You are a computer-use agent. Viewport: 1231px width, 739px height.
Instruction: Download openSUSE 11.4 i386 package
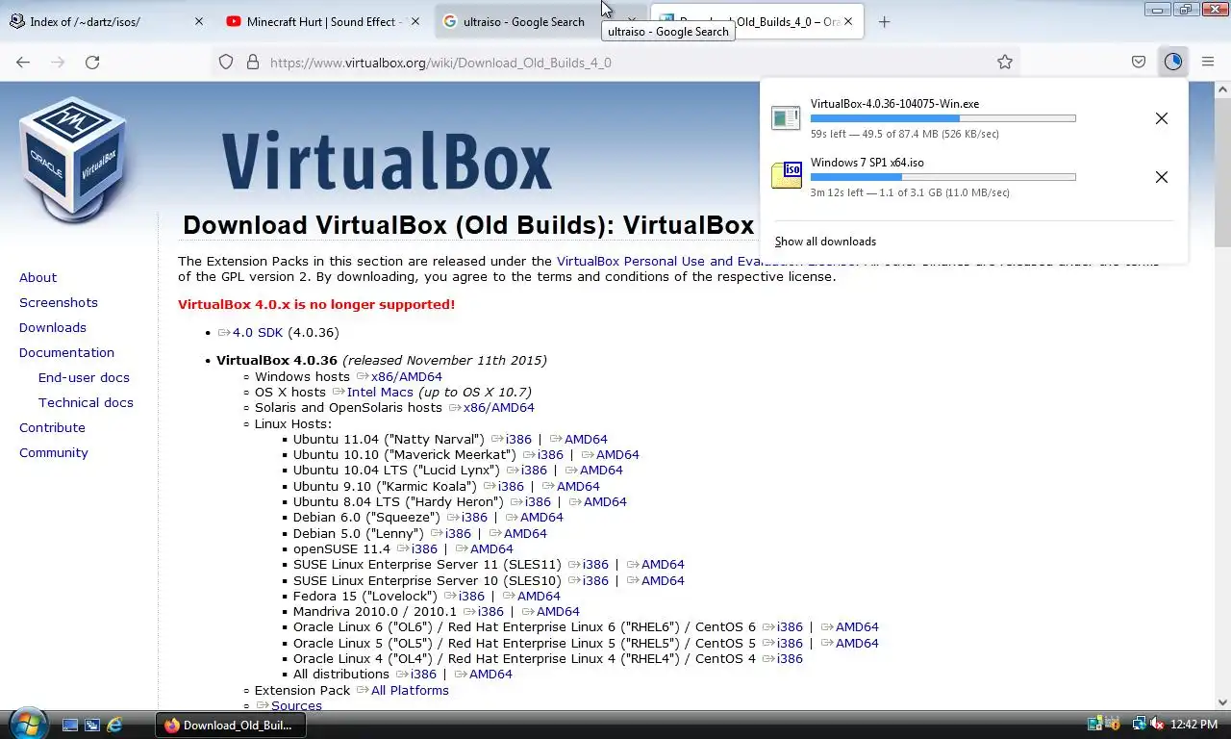[424, 548]
